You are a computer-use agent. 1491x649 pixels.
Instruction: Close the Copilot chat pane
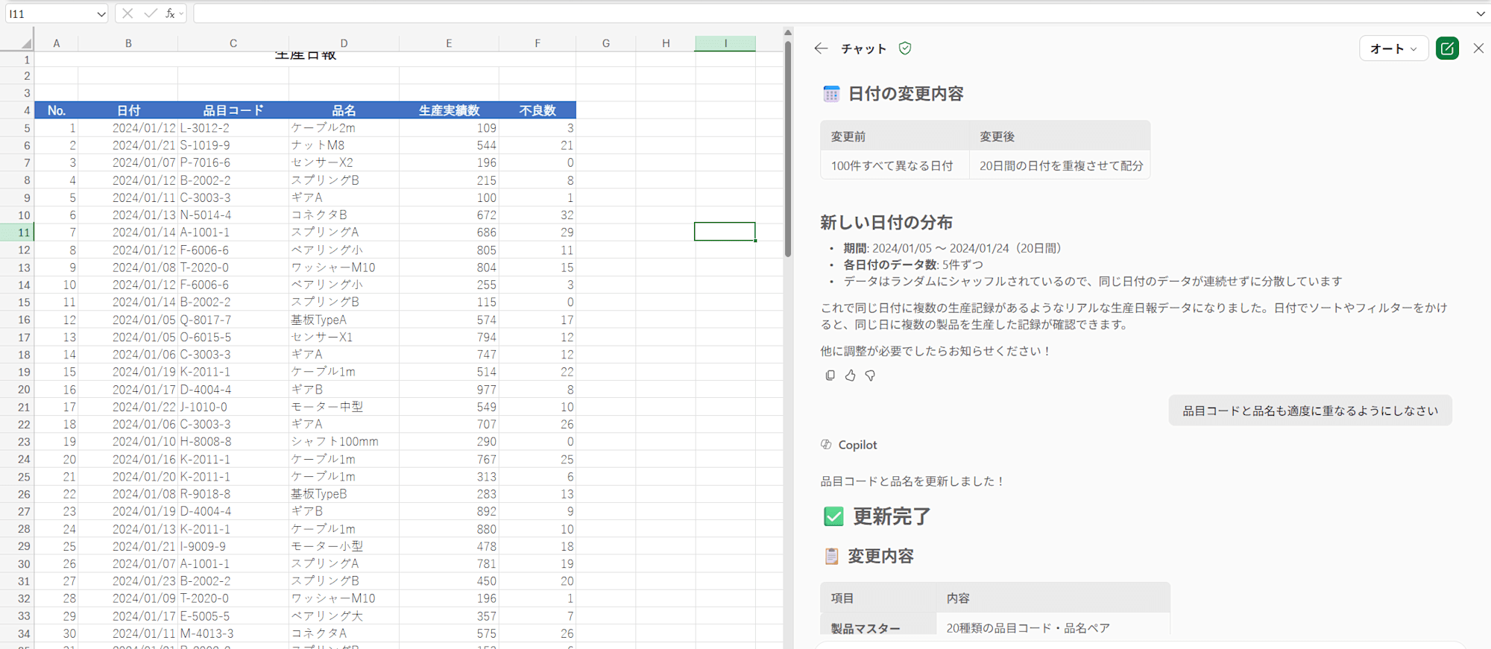point(1478,48)
